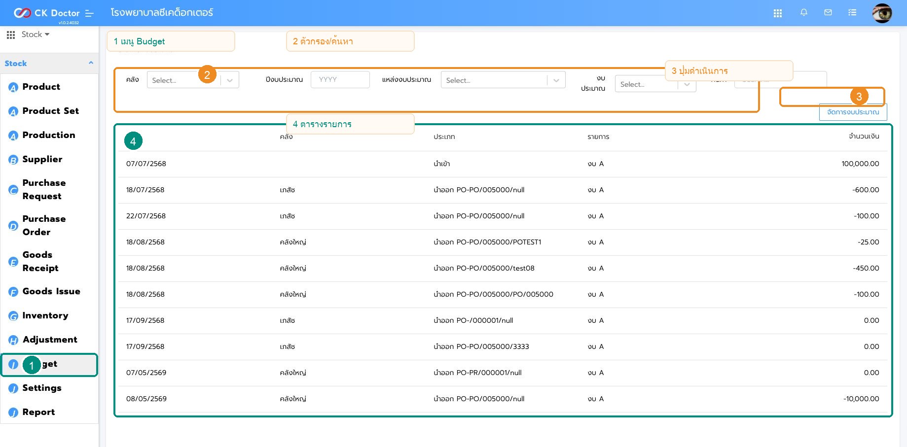Open the แหล่งงบประมาณ Select dropdown
This screenshot has height=447, width=907.
click(x=503, y=80)
